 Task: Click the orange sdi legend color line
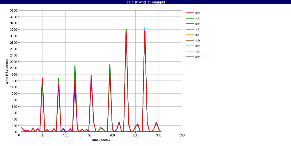tap(190, 35)
